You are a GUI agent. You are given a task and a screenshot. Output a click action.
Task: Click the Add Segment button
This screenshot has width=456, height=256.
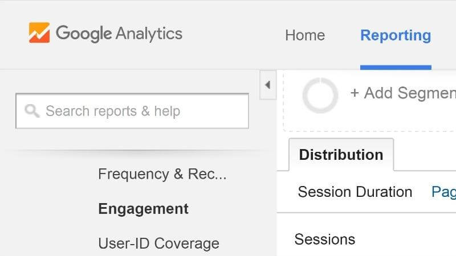403,93
